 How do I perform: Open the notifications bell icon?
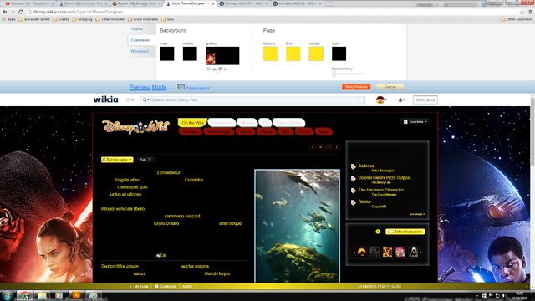tap(400, 100)
